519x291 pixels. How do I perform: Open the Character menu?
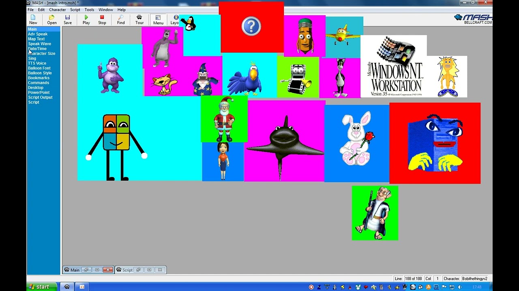(x=57, y=10)
